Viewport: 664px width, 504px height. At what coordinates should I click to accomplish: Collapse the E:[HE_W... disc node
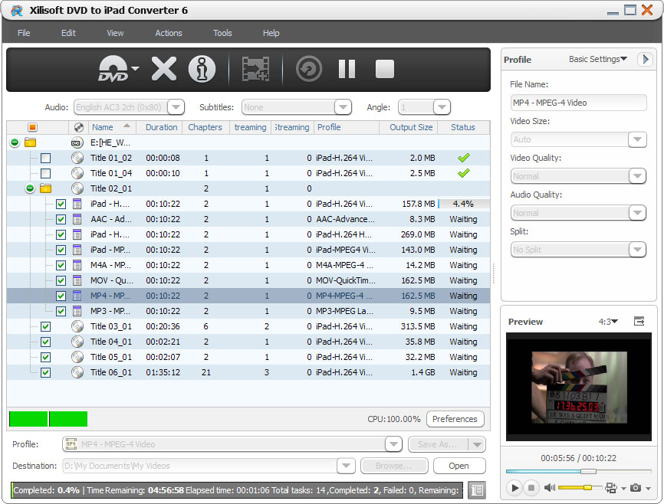(15, 142)
